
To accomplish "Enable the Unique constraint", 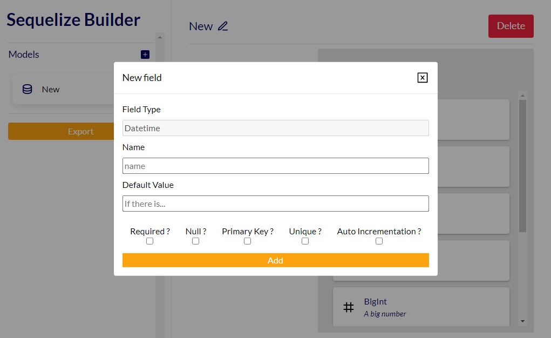I will [305, 241].
